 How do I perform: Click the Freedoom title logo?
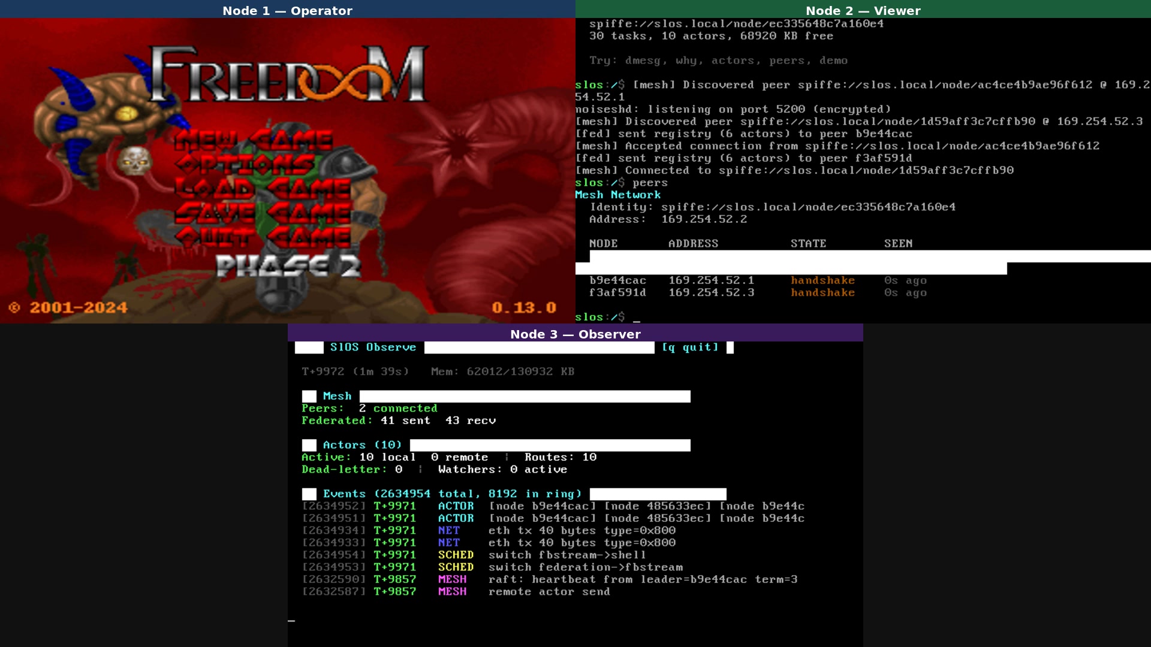[288, 74]
